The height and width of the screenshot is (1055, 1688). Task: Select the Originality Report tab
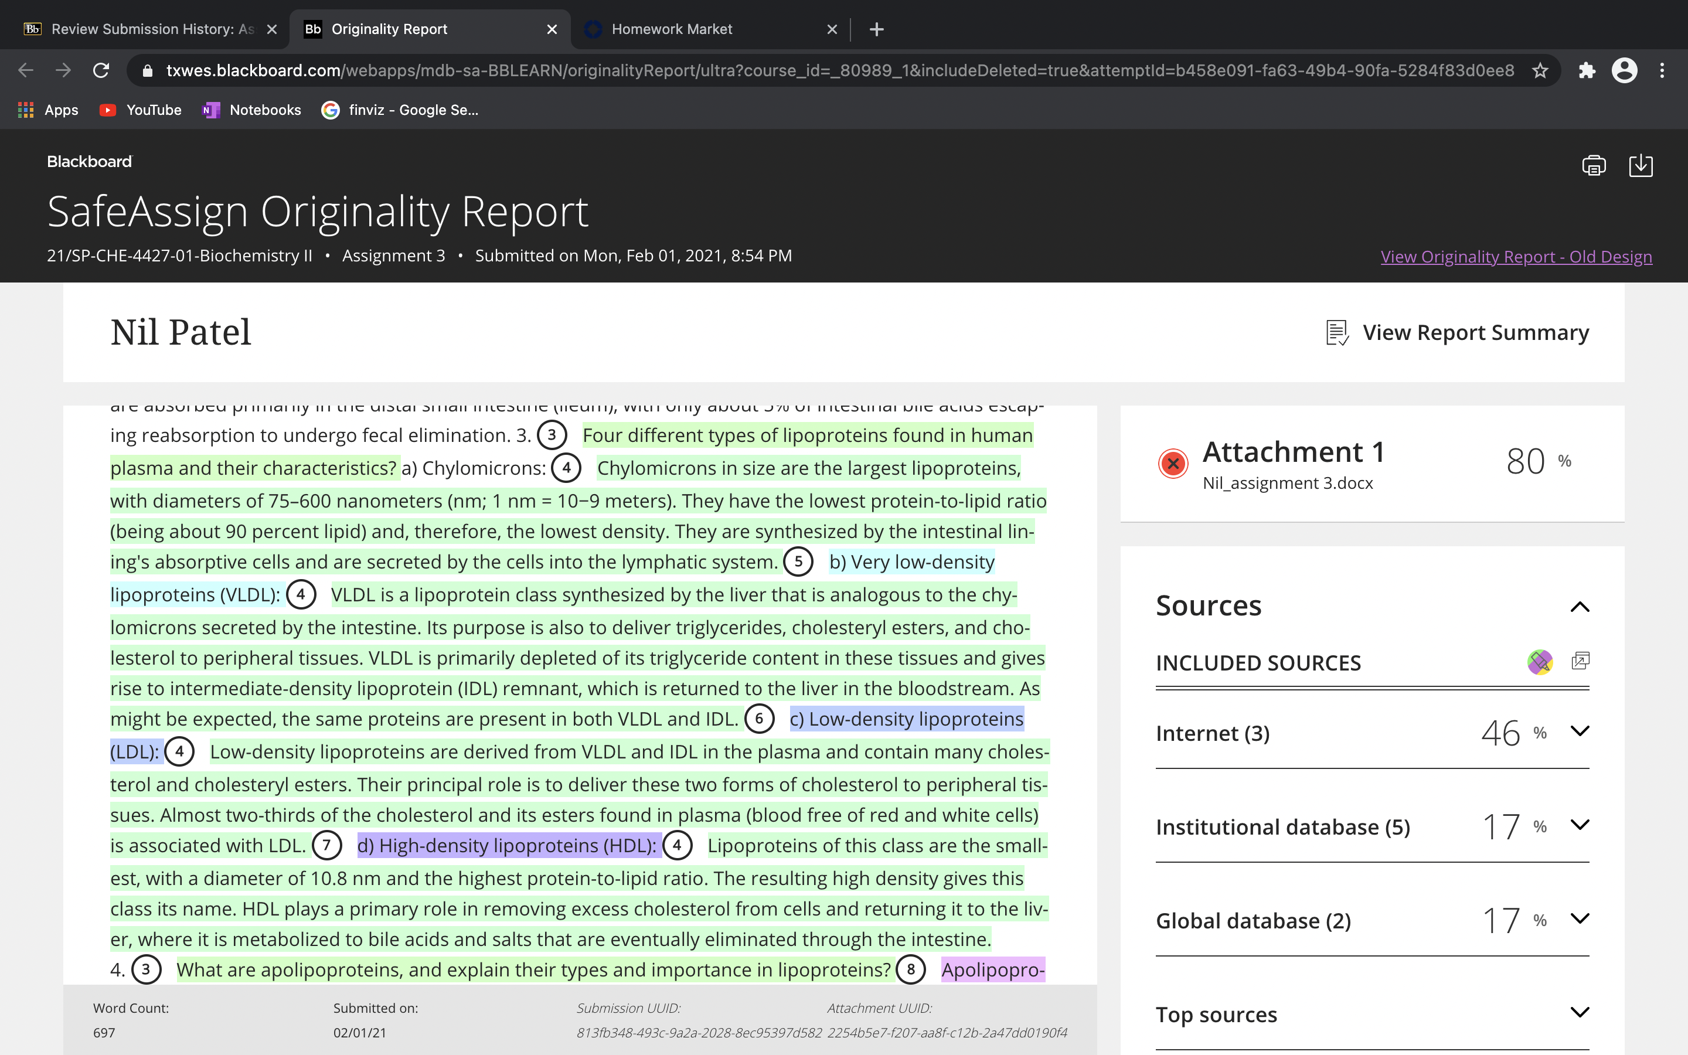pyautogui.click(x=430, y=29)
